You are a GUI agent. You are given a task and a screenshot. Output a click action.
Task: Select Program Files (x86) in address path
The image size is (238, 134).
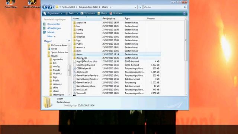[x=88, y=7]
